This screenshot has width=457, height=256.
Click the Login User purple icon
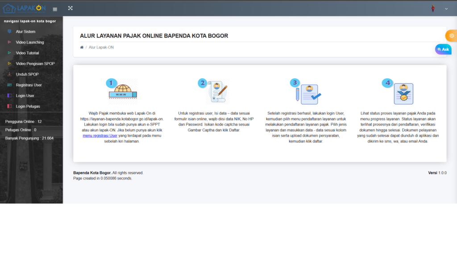(9, 95)
